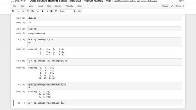Click the Out[21] array output
Viewport: 196px width, 110px height.
tap(42, 73)
